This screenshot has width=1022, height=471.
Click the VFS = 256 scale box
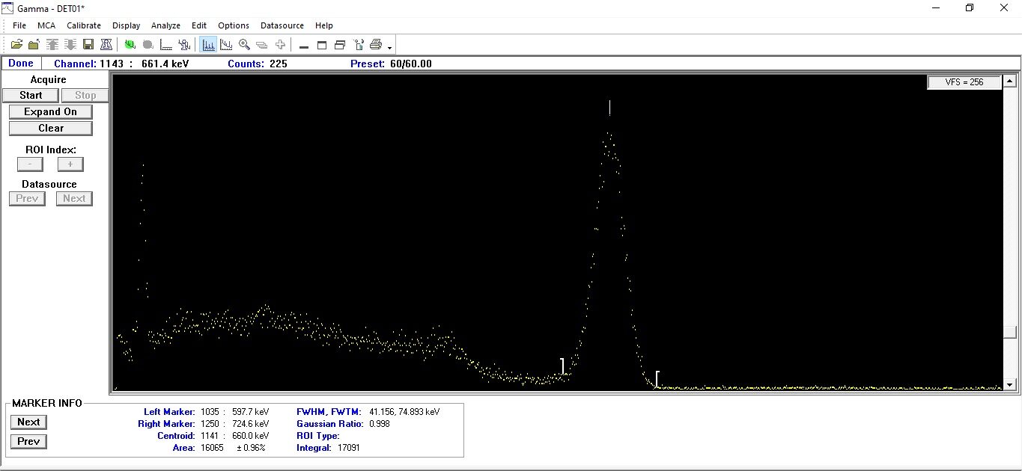pos(964,82)
